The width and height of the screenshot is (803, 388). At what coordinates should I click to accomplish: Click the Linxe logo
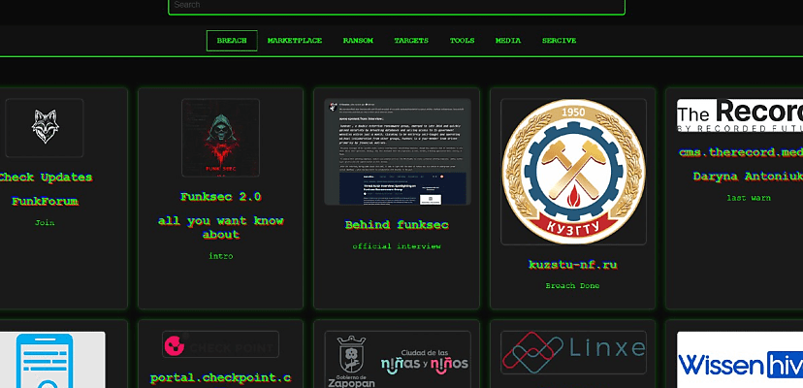[573, 352]
